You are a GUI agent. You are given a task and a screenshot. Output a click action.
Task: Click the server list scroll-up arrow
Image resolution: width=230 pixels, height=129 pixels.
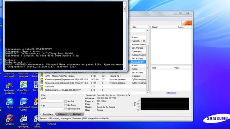pyautogui.click(x=148, y=30)
